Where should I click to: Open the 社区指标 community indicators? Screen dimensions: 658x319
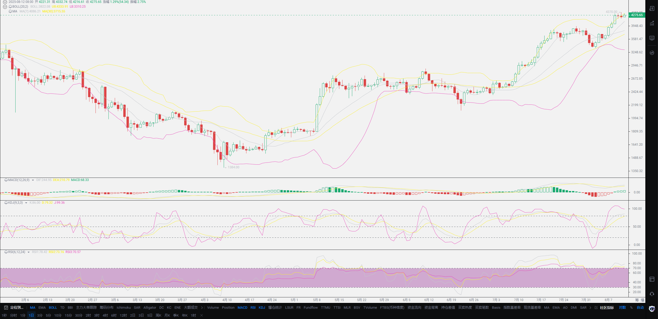click(x=607, y=308)
